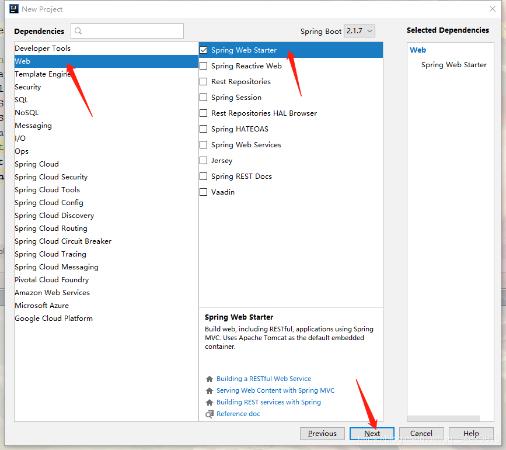Viewport: 506px width, 450px height.
Task: Enable the Spring Reactive Web checkbox
Action: pos(204,66)
